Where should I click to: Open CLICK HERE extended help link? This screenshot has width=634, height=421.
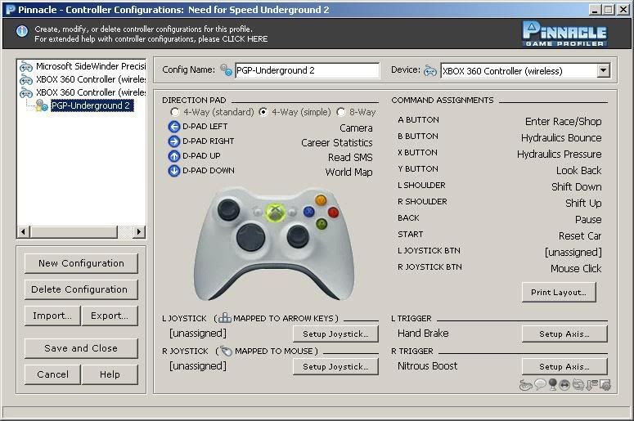(245, 39)
